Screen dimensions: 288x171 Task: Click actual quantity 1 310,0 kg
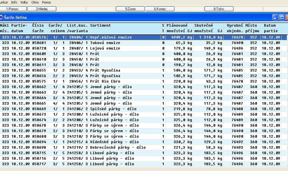coord(210,37)
